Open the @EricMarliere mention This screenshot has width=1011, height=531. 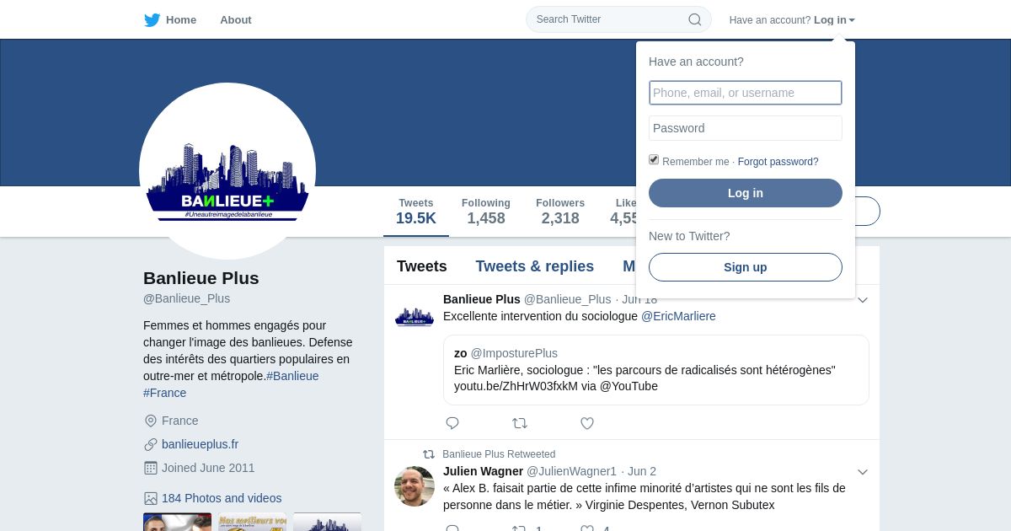coord(678,316)
